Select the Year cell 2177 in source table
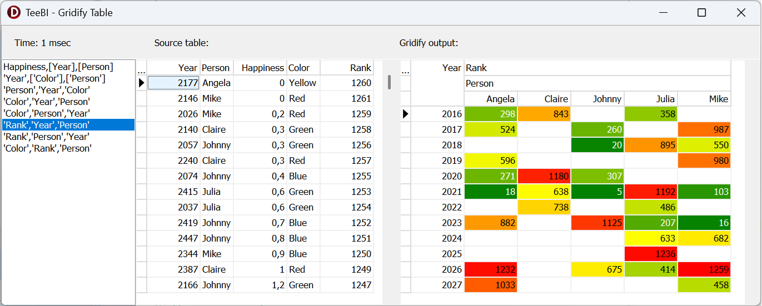The width and height of the screenshot is (762, 306). pyautogui.click(x=174, y=83)
